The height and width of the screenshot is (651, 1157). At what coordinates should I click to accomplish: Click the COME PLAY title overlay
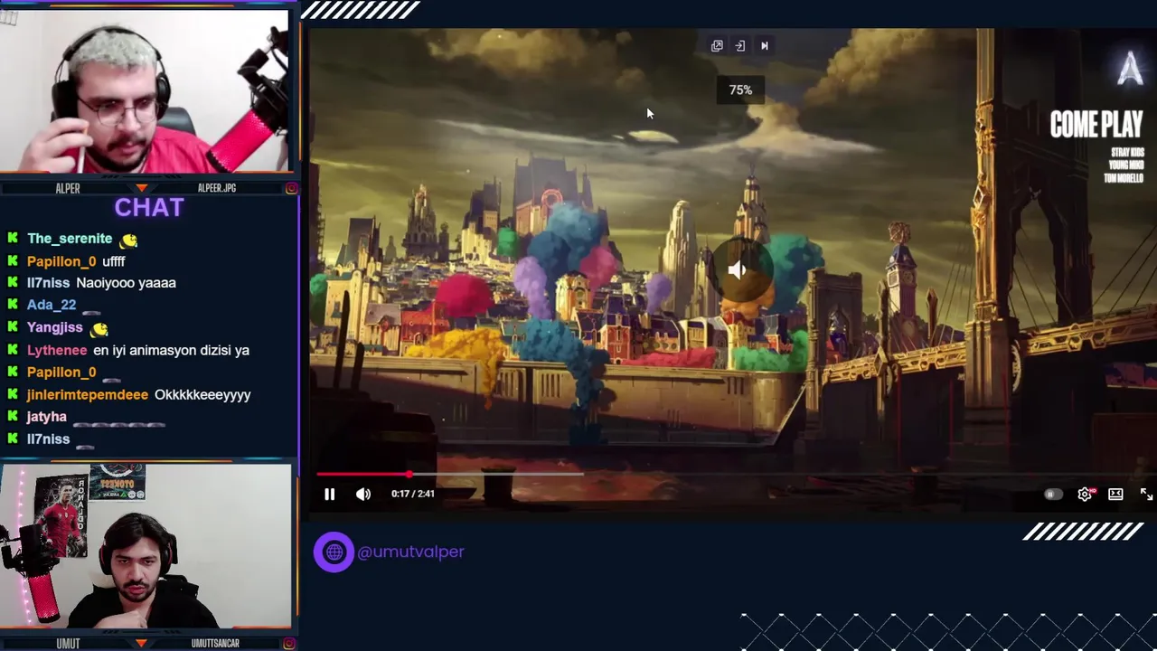1096,125
